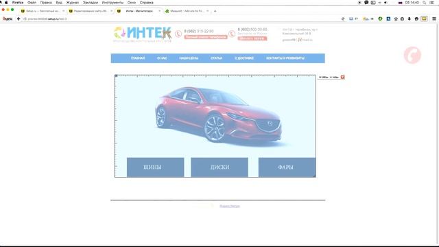Click the ДИСКИ category button
This screenshot has height=247, width=439.
219,167
